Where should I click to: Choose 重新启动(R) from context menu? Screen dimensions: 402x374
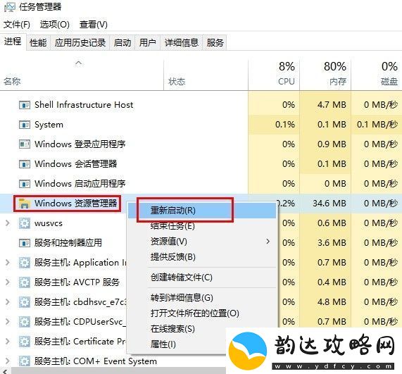202,211
